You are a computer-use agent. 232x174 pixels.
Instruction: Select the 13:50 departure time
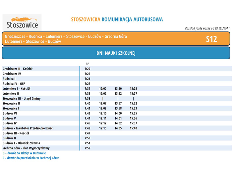click(x=118, y=88)
